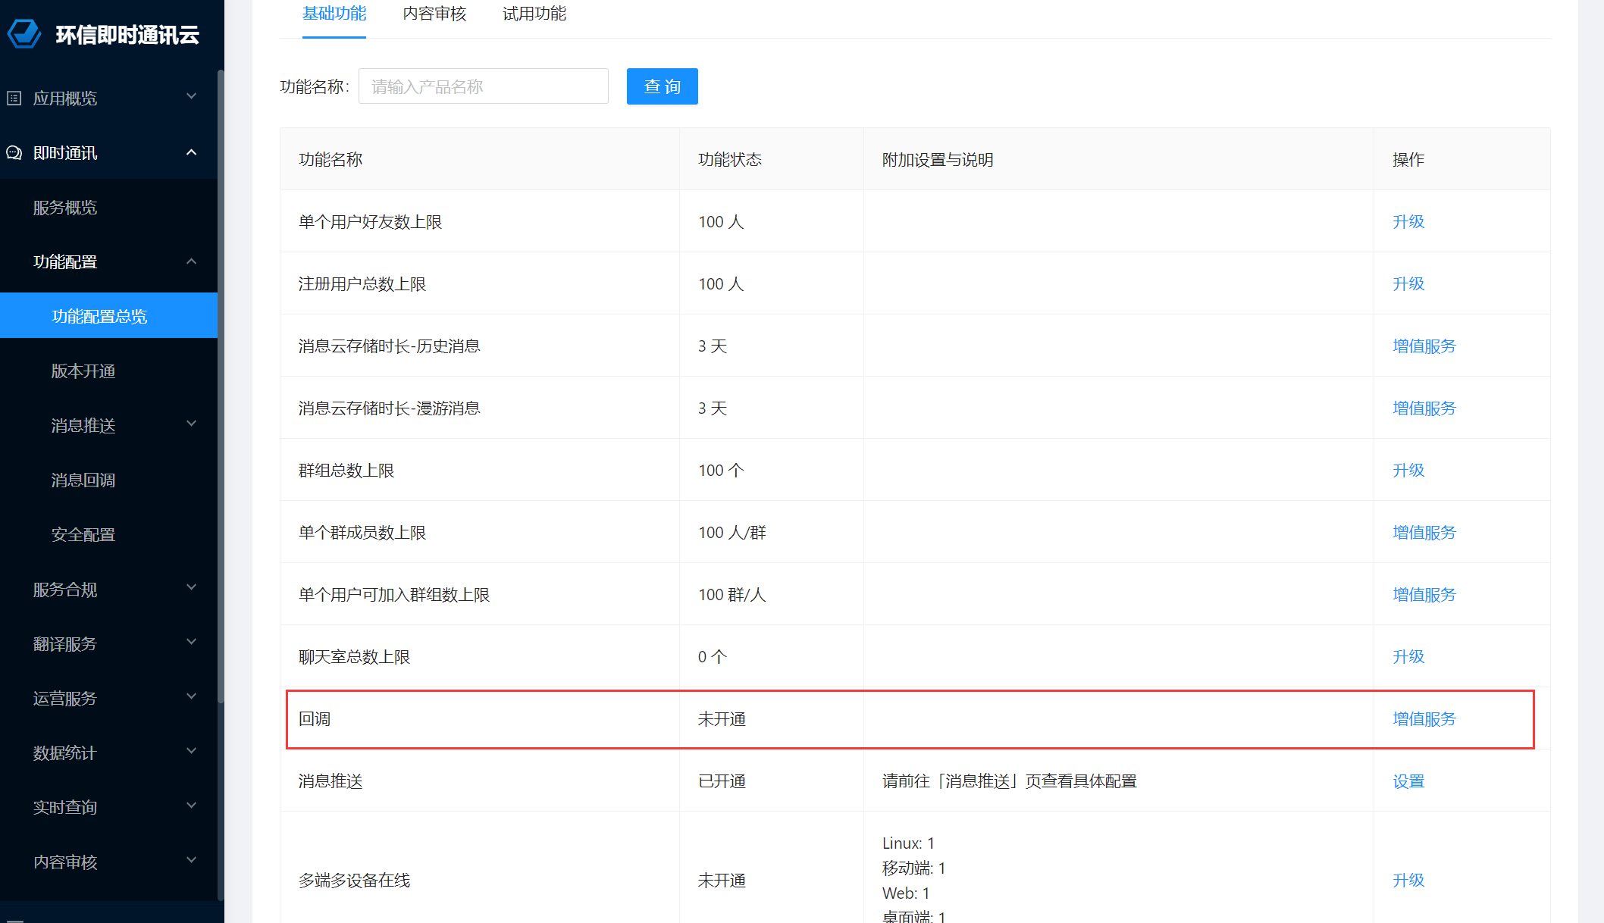Focus the 功能名称 search input
This screenshot has width=1604, height=923.
pyautogui.click(x=484, y=86)
